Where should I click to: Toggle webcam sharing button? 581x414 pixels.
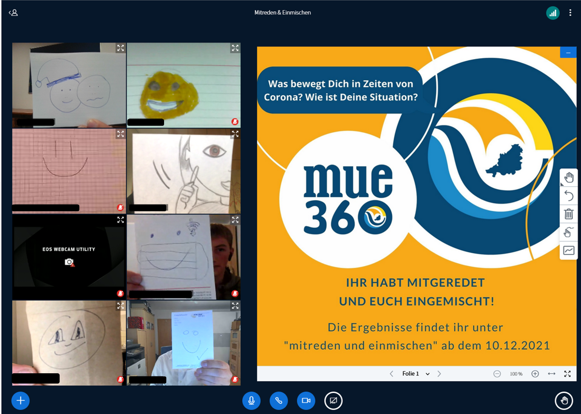click(306, 401)
